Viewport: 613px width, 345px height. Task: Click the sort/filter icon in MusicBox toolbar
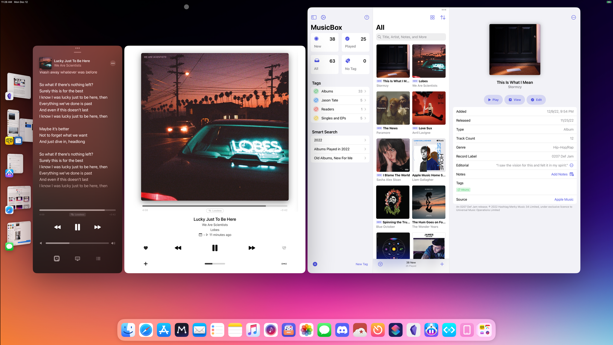pos(443,17)
